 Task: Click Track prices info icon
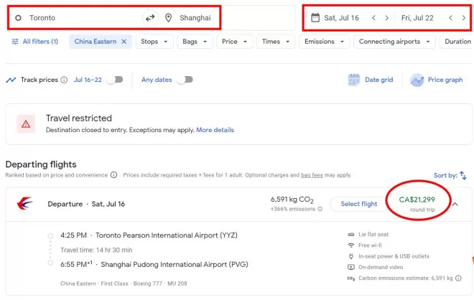64,80
